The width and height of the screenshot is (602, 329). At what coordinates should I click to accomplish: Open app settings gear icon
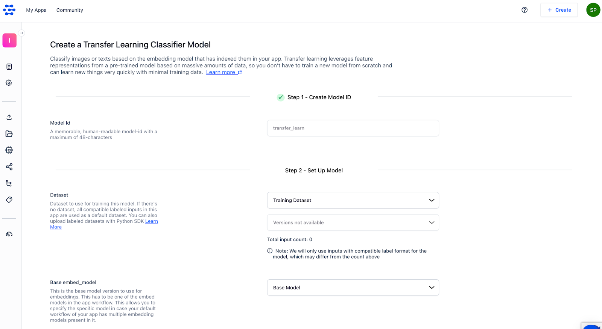[9, 83]
